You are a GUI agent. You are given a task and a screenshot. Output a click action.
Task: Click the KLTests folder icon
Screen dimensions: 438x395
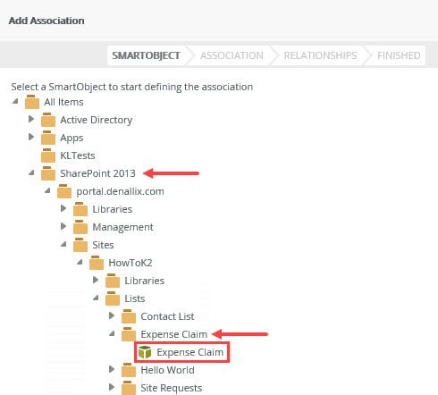point(48,155)
